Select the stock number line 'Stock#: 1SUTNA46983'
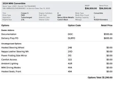 click(27, 6)
